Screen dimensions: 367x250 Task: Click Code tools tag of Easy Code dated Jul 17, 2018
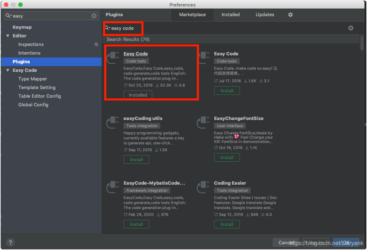227,61
